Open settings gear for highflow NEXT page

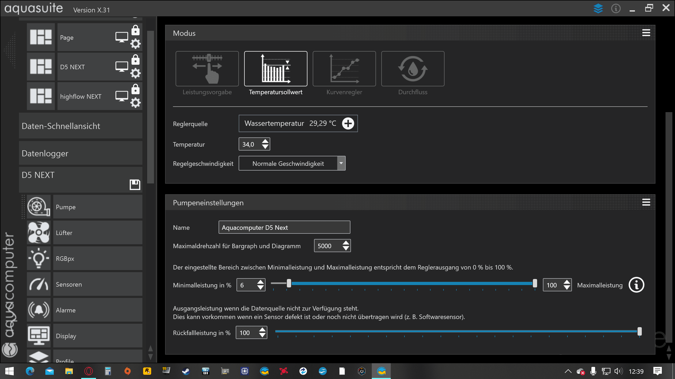coord(136,103)
